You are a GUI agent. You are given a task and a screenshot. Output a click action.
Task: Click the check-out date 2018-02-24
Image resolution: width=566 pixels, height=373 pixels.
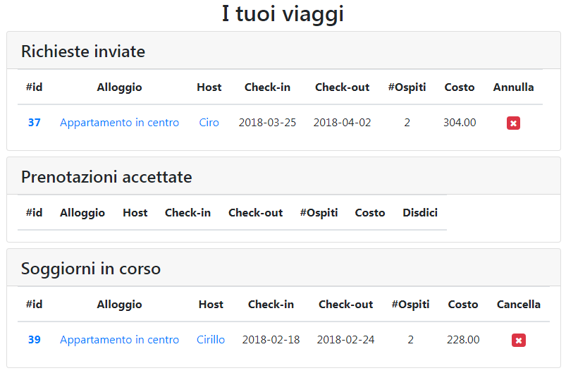tap(345, 339)
